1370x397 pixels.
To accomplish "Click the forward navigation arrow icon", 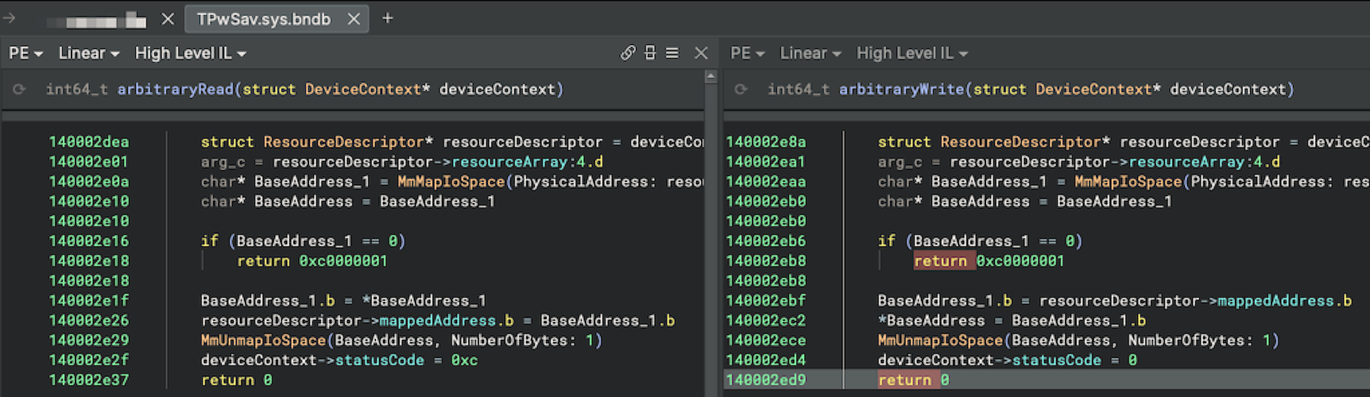I will coord(9,18).
